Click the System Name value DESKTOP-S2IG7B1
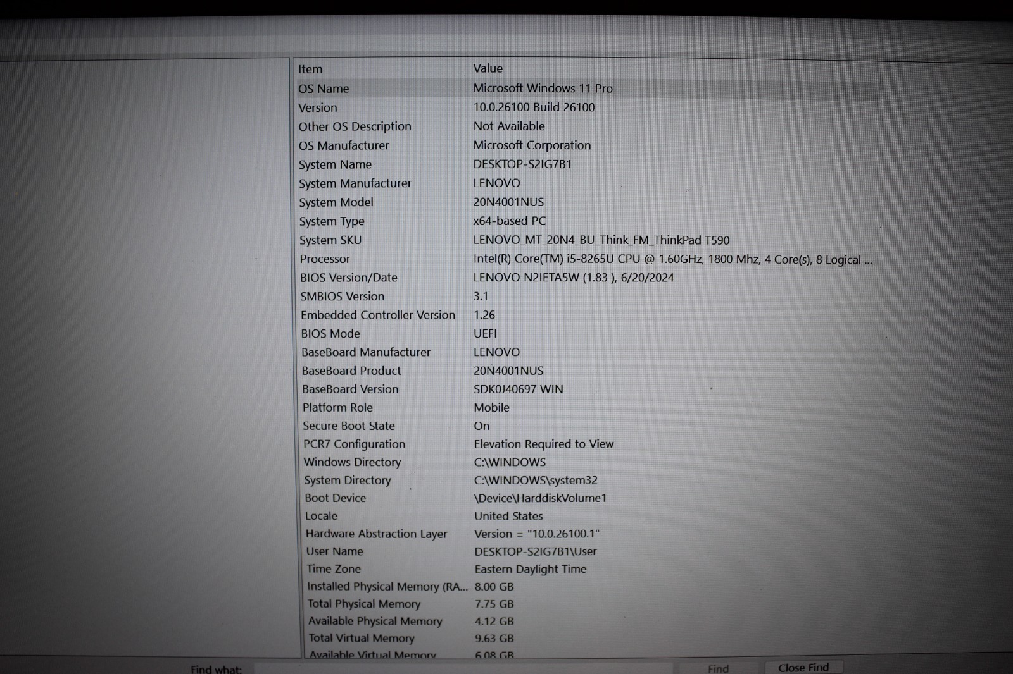The height and width of the screenshot is (674, 1013). click(522, 164)
